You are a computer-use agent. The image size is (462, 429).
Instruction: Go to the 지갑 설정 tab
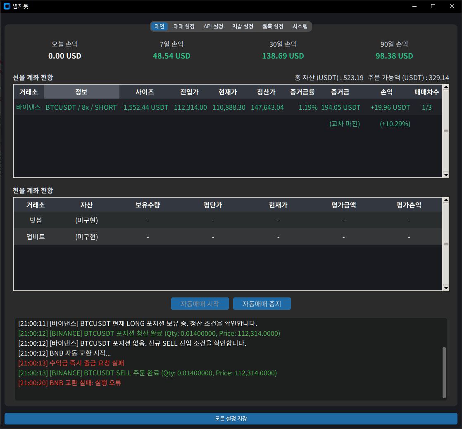(243, 26)
